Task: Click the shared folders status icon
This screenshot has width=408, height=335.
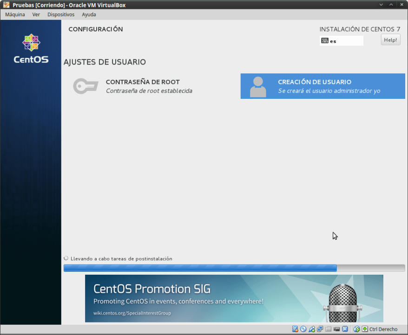Action: pyautogui.click(x=328, y=329)
